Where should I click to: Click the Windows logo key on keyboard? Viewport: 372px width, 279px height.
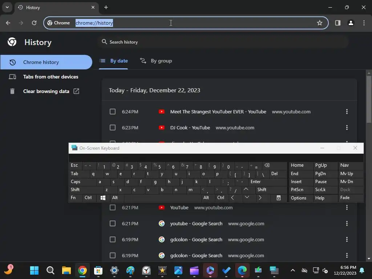(103, 198)
